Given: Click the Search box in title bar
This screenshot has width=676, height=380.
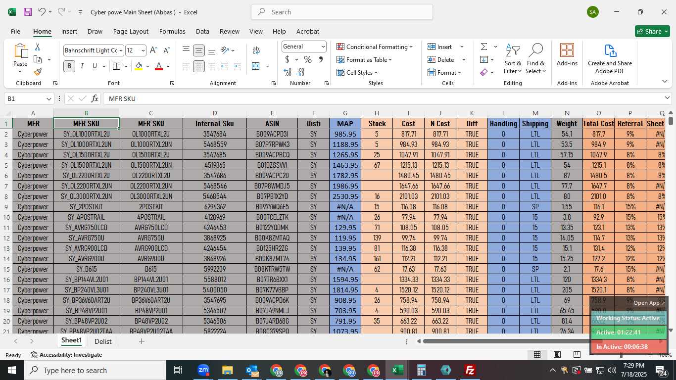Looking at the screenshot, I should point(342,12).
